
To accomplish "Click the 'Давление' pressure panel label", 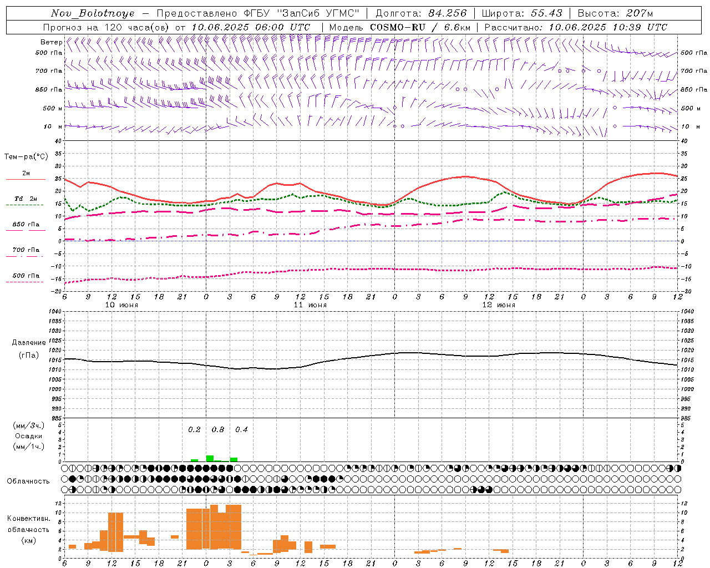I will (x=29, y=343).
